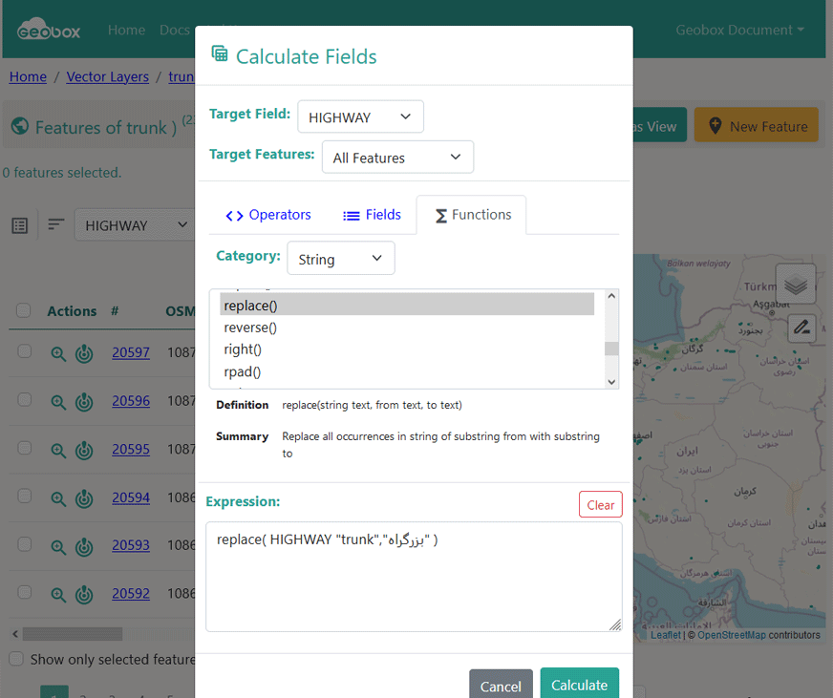Image resolution: width=833 pixels, height=698 pixels.
Task: Click locate icon for feature 20596
Action: click(84, 402)
